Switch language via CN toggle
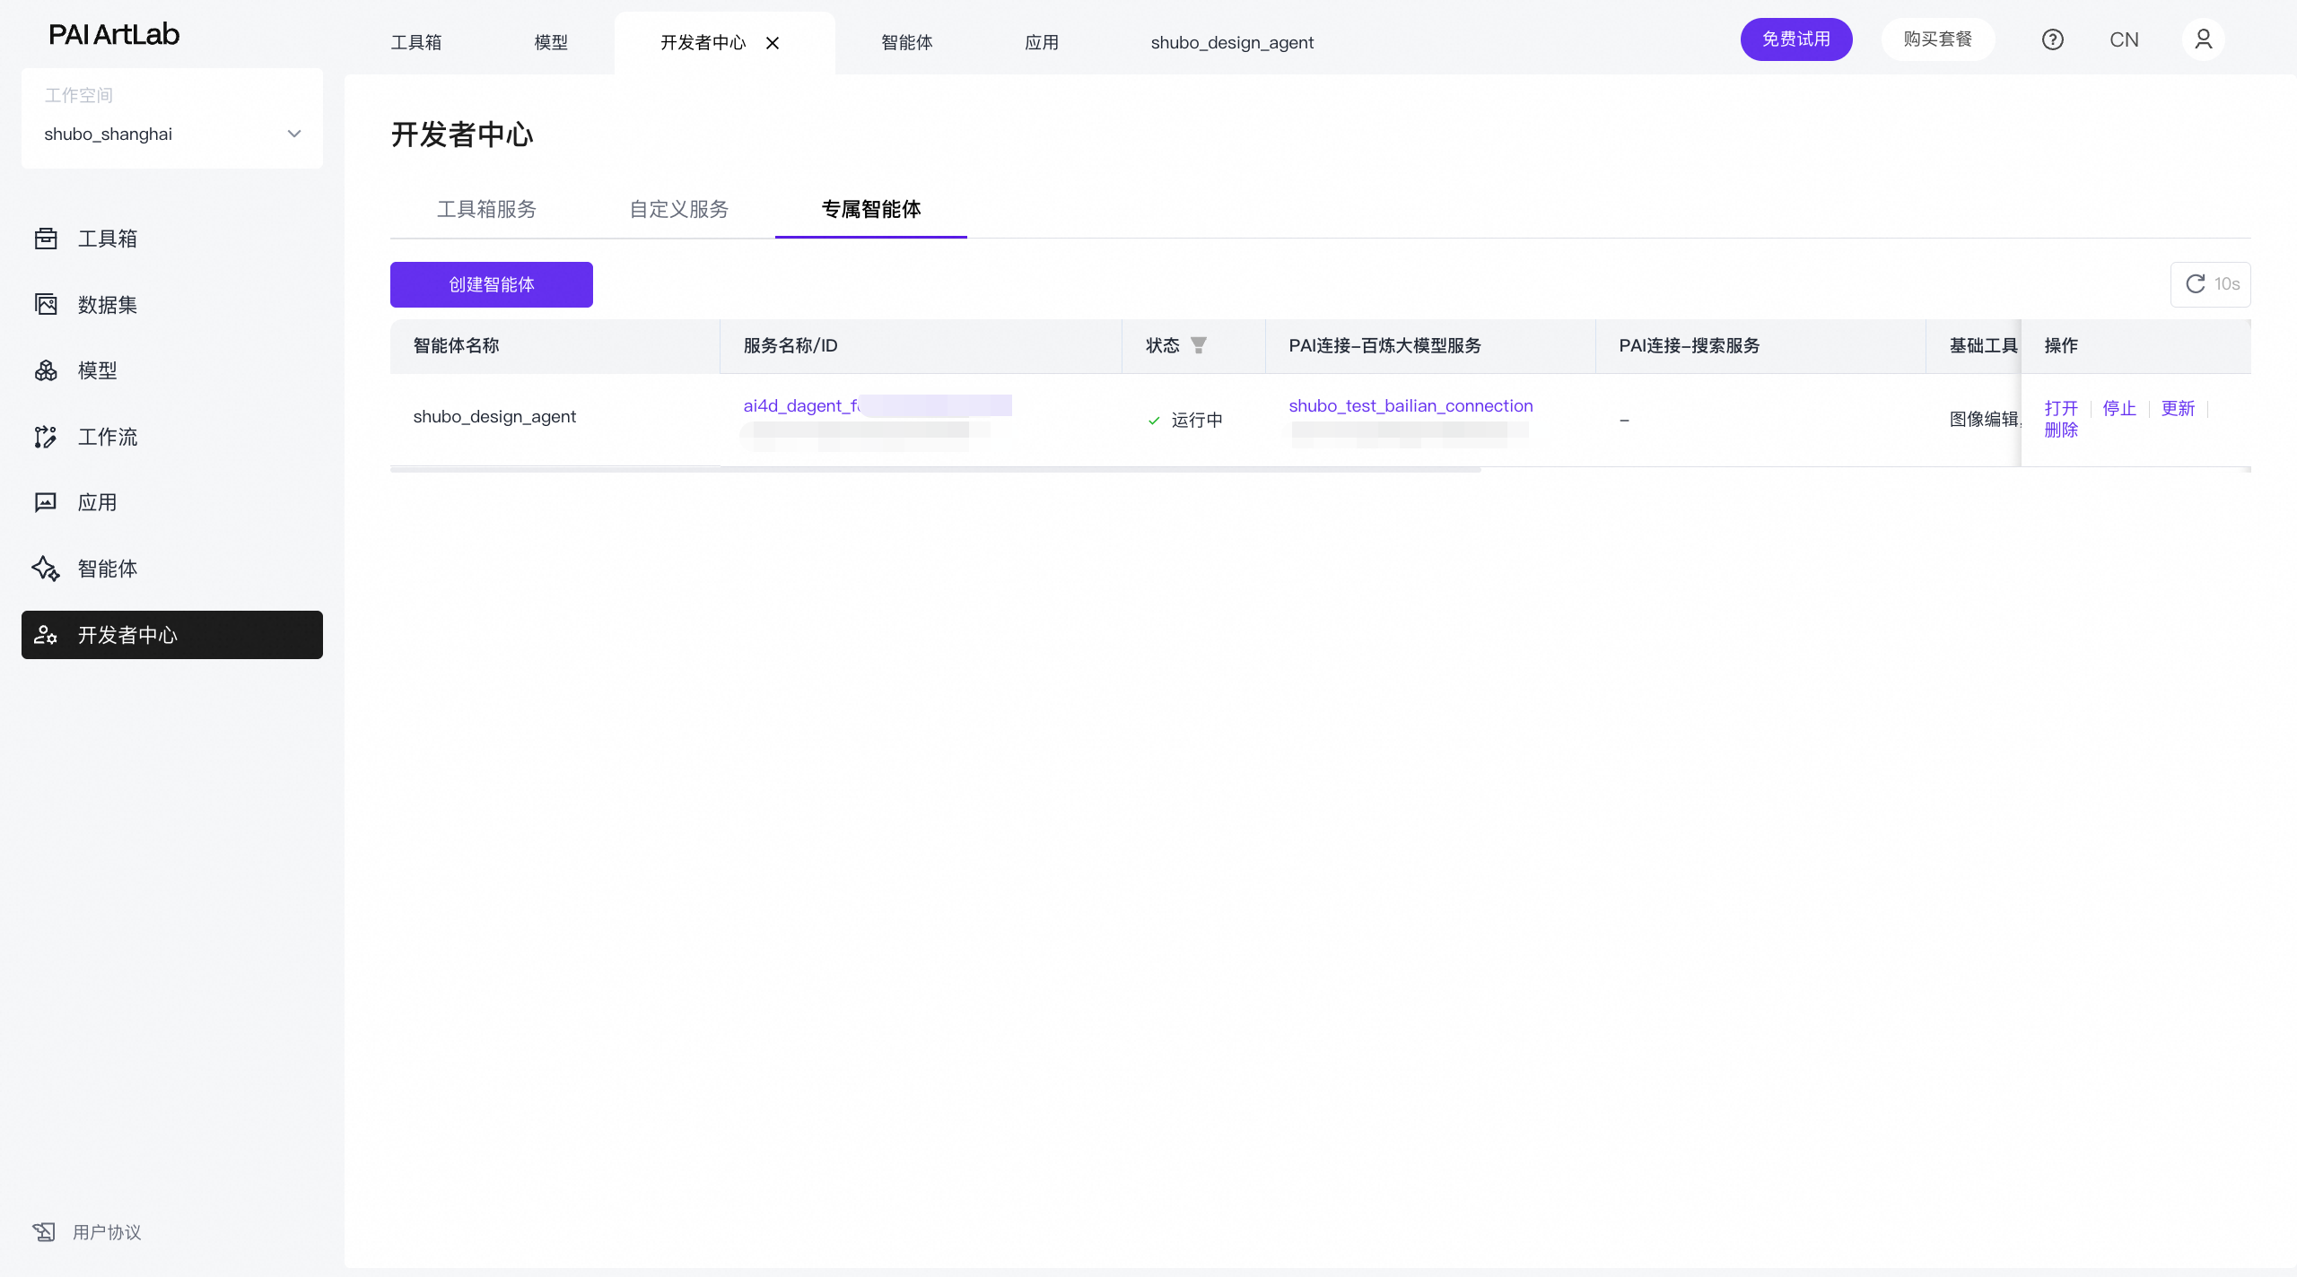The height and width of the screenshot is (1277, 2297). click(x=2124, y=39)
